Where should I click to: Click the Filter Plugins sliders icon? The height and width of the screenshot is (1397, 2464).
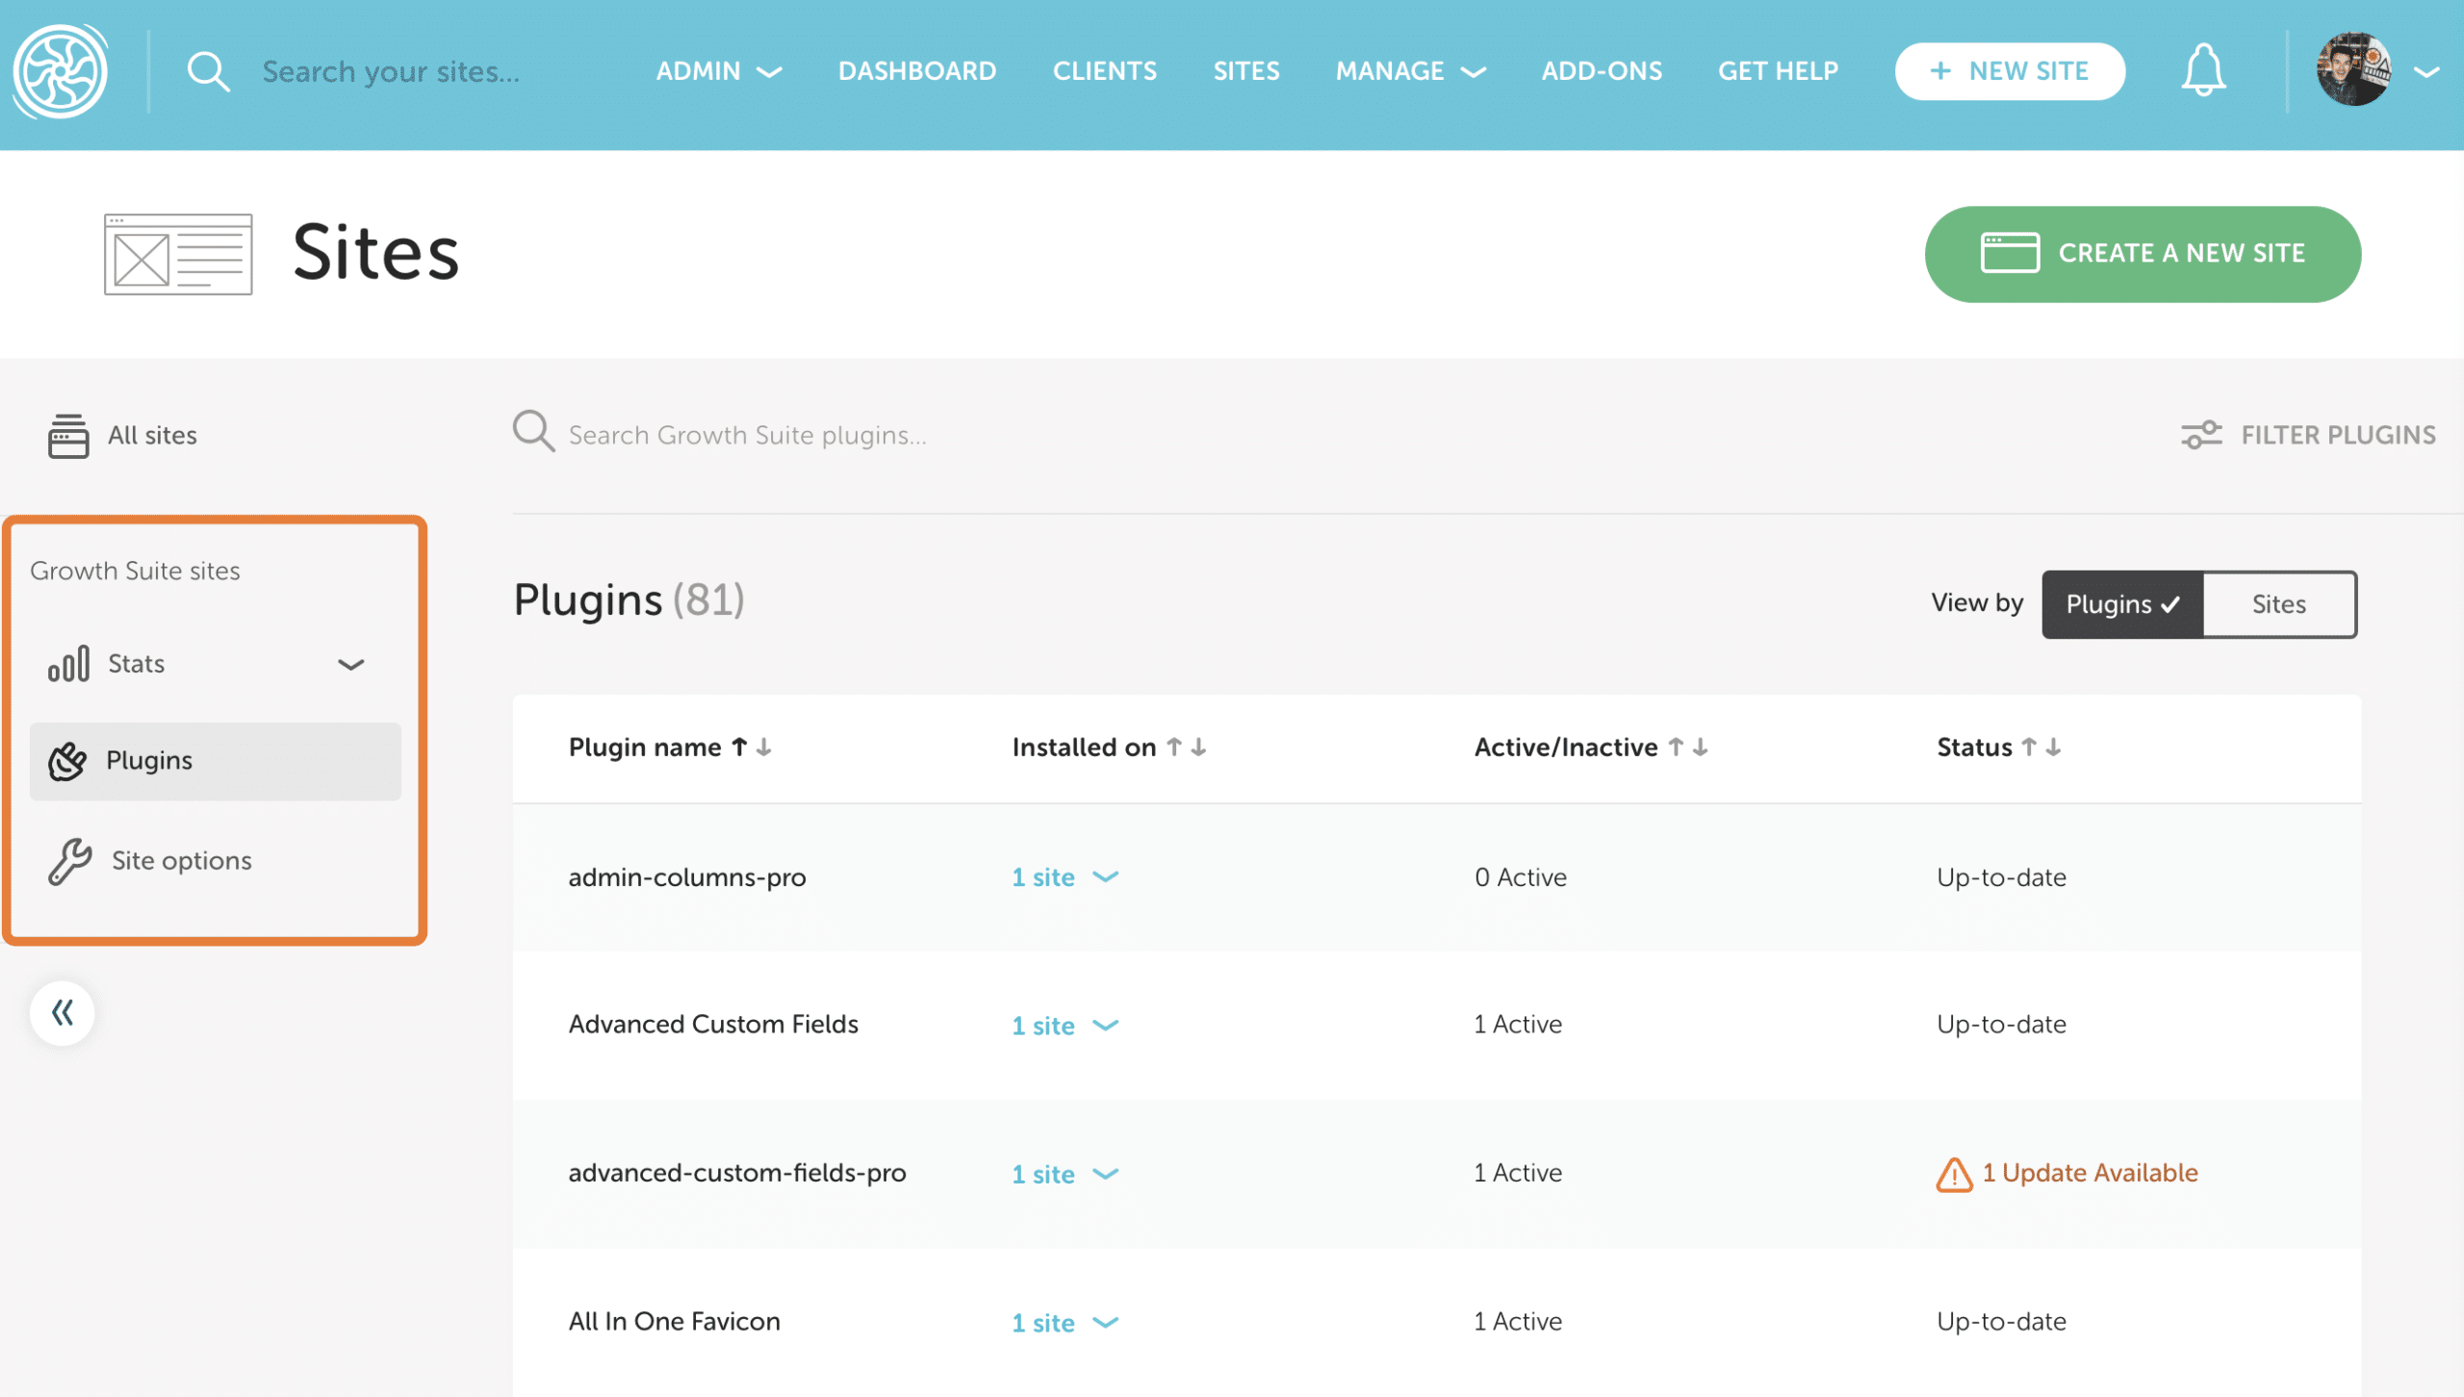coord(2200,435)
